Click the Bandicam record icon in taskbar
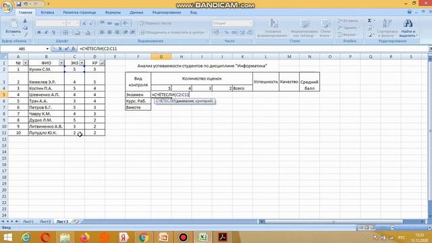 (x=183, y=237)
